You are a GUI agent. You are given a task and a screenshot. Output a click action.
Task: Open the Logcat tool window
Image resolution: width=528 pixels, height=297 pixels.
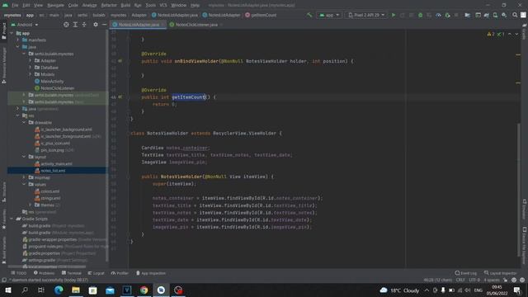[96, 273]
